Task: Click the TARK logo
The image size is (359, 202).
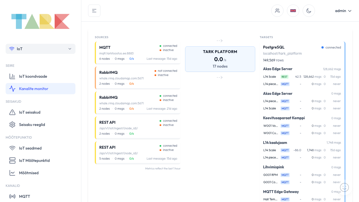Action: [x=40, y=21]
